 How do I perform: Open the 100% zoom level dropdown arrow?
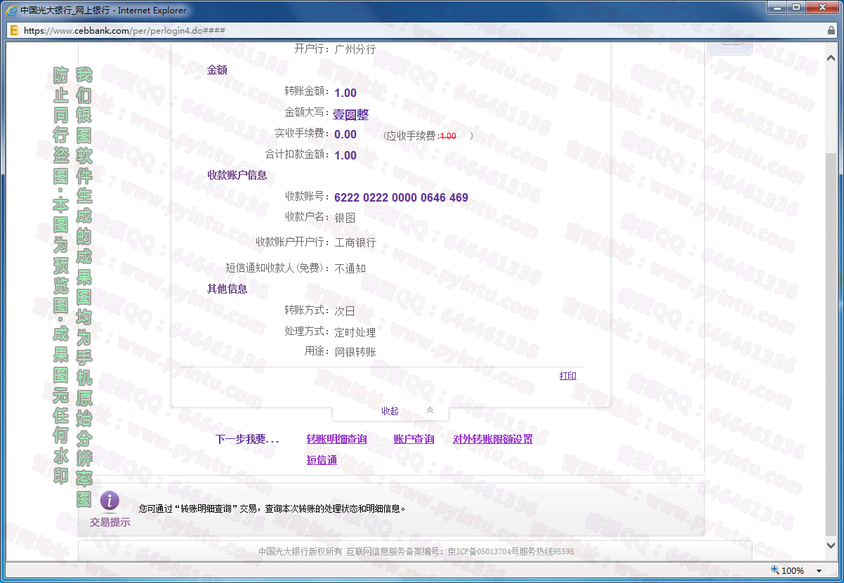(x=819, y=571)
